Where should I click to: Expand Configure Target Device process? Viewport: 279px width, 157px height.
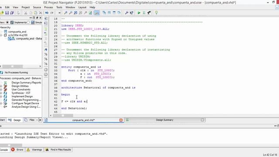tap(1, 103)
